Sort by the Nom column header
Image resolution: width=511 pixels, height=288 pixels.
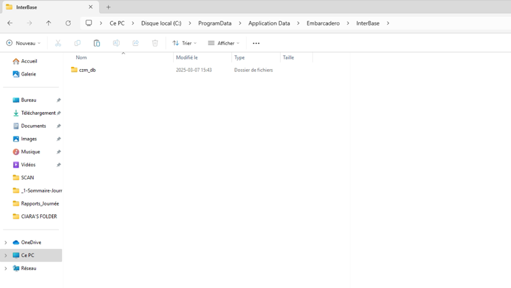coord(81,57)
